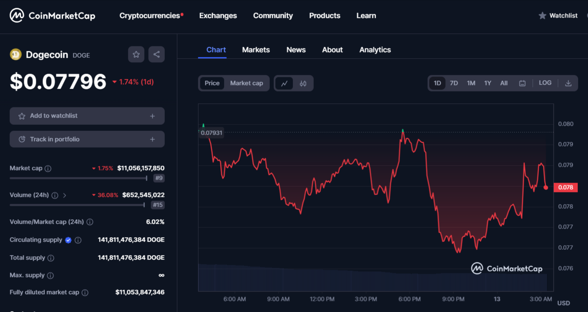The height and width of the screenshot is (312, 588).
Task: Click the star icon in Add to watchlist
Action: tap(22, 116)
